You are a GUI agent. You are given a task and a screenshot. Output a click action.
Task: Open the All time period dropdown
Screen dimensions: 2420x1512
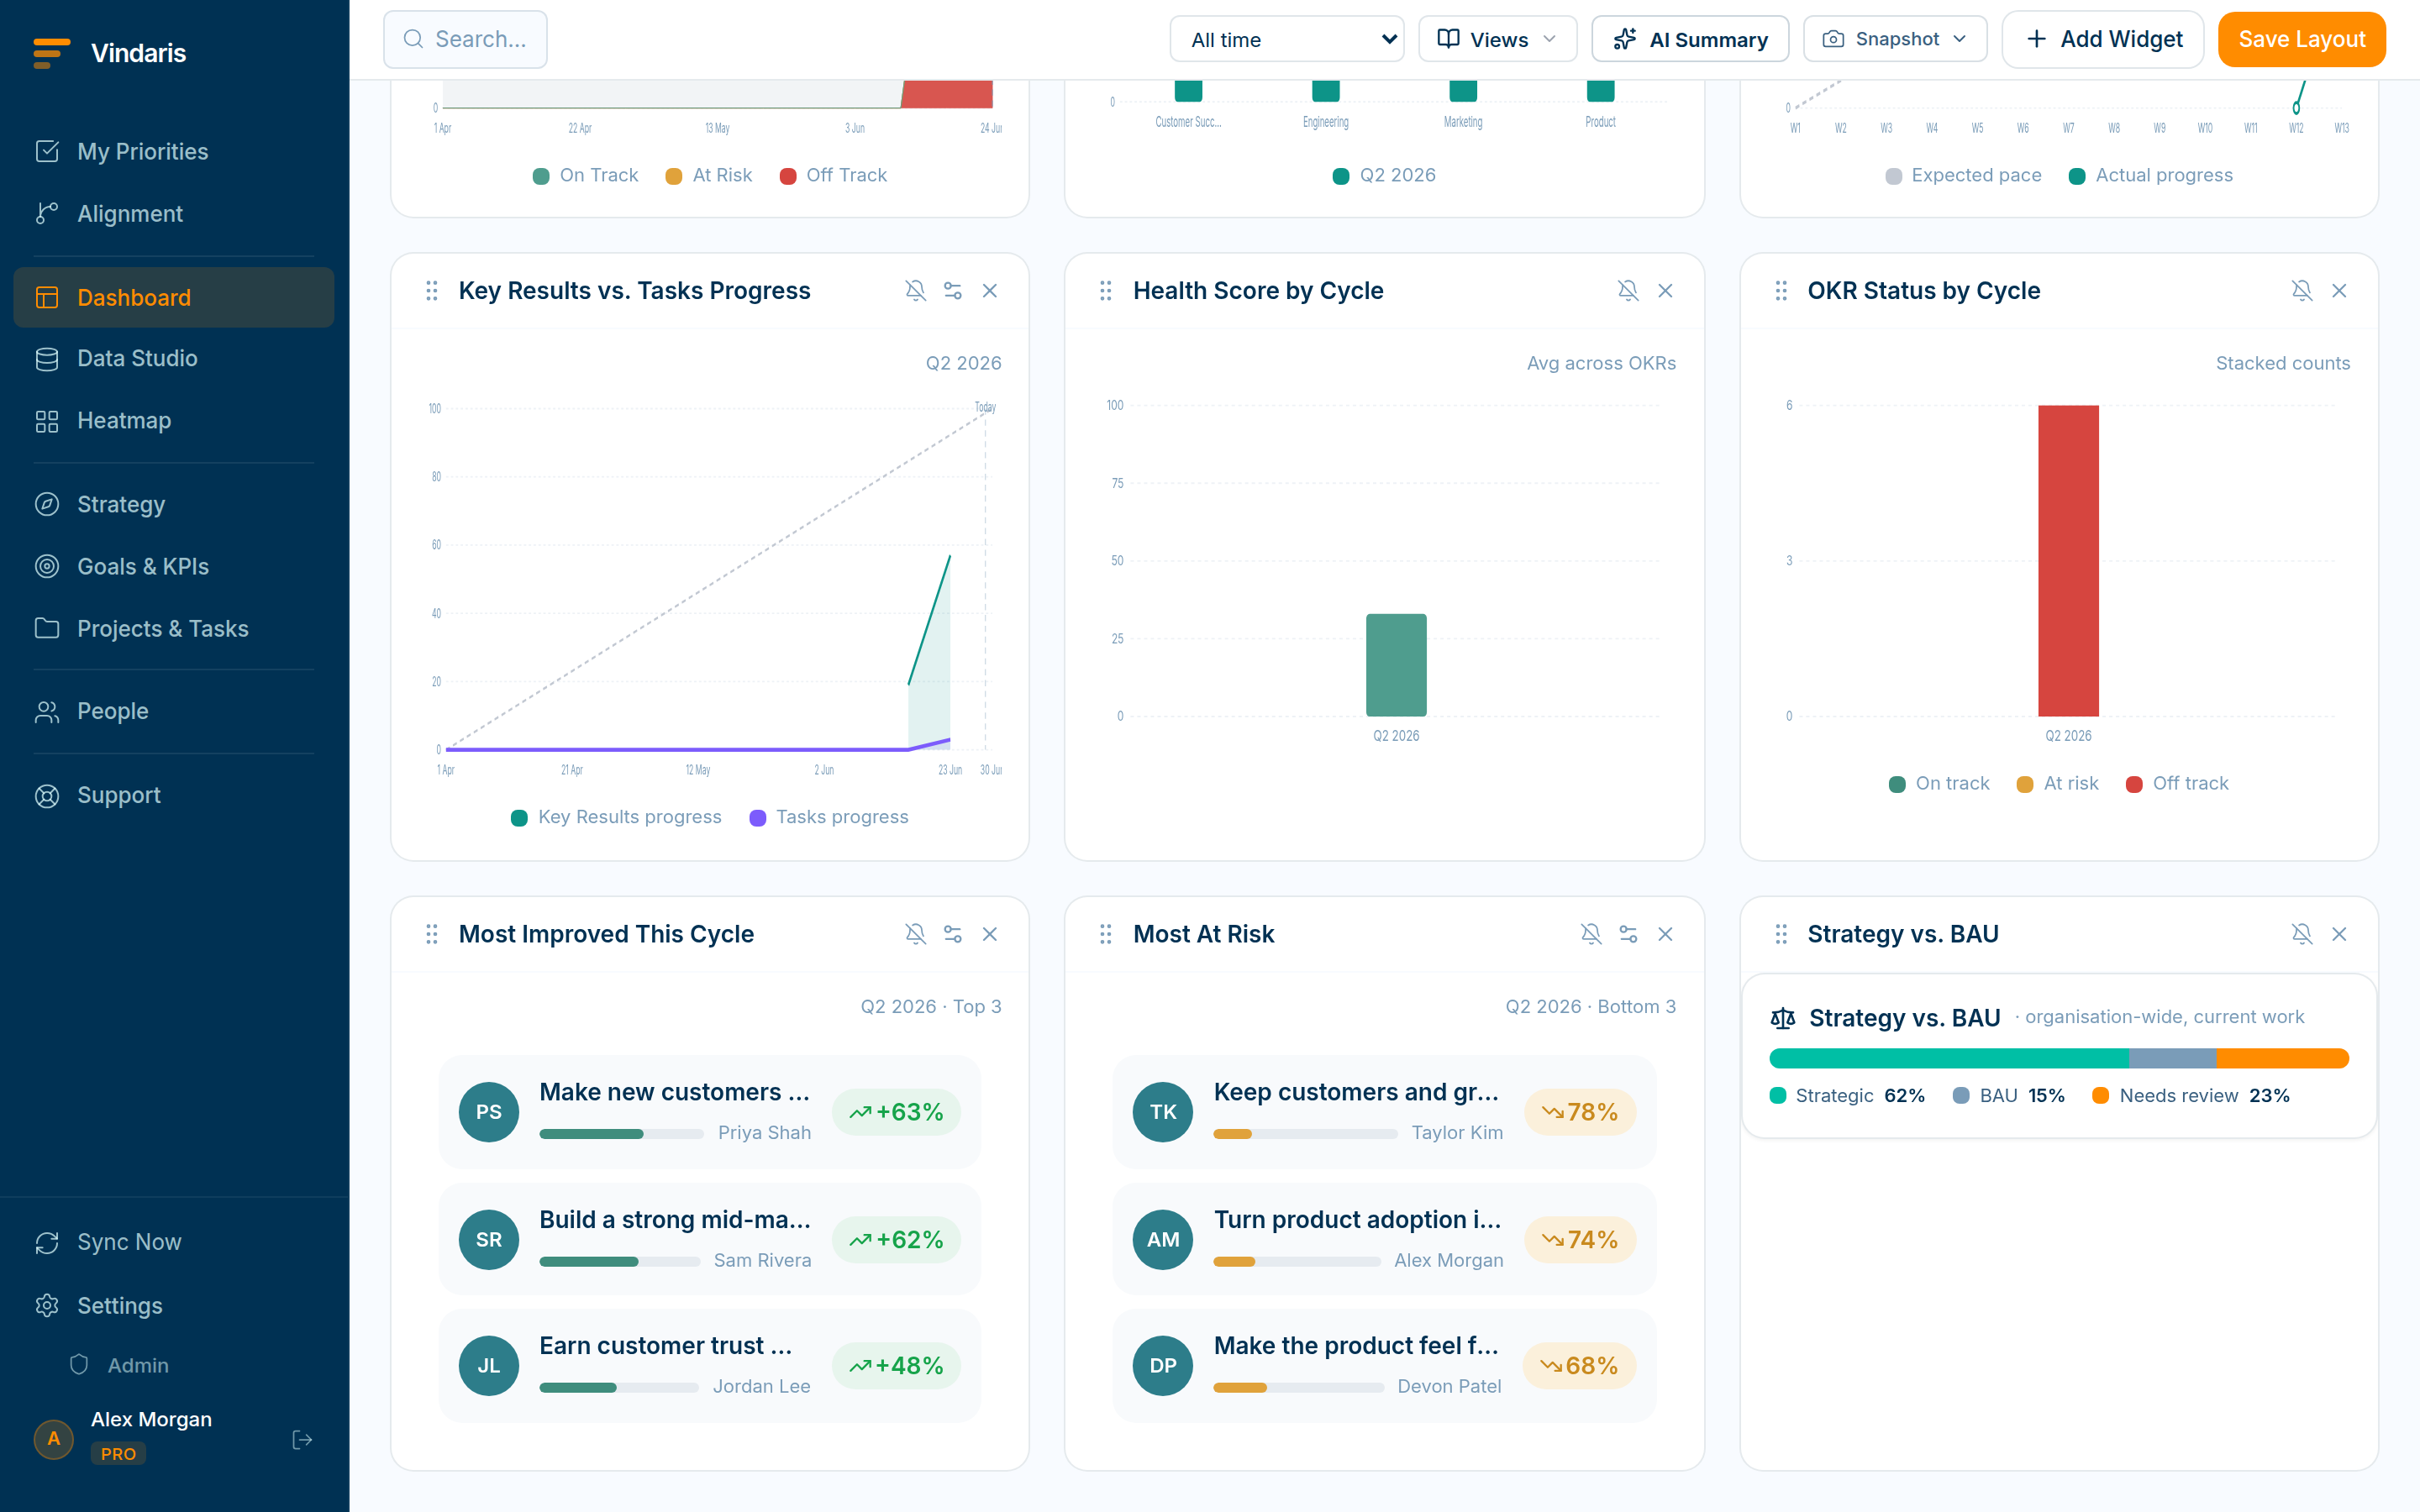coord(1286,39)
